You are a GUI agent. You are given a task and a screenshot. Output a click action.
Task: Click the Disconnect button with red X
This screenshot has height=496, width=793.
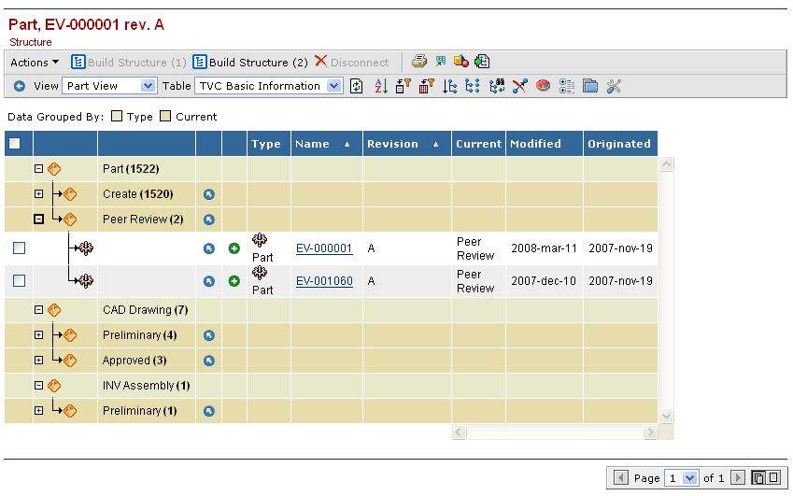(x=351, y=63)
